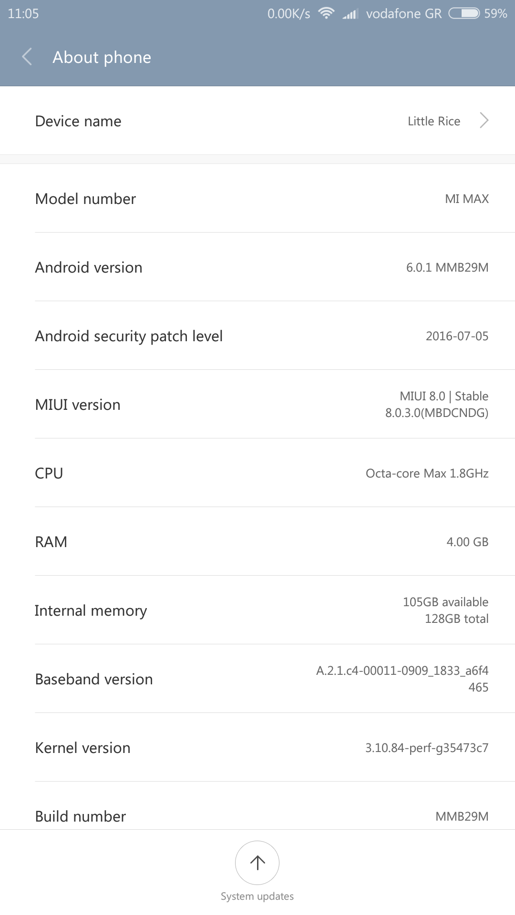Open Device name chevron arrow
515x915 pixels.
[x=484, y=121]
